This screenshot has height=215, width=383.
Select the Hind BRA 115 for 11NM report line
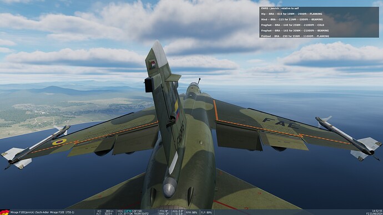[292, 19]
